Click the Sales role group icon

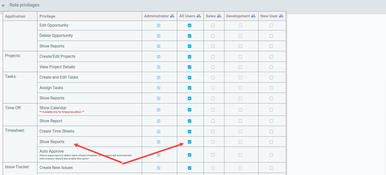tap(219, 16)
